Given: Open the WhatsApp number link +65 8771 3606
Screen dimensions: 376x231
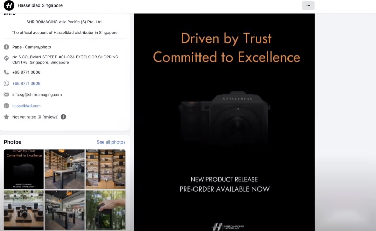Looking at the screenshot, I should pyautogui.click(x=26, y=84).
